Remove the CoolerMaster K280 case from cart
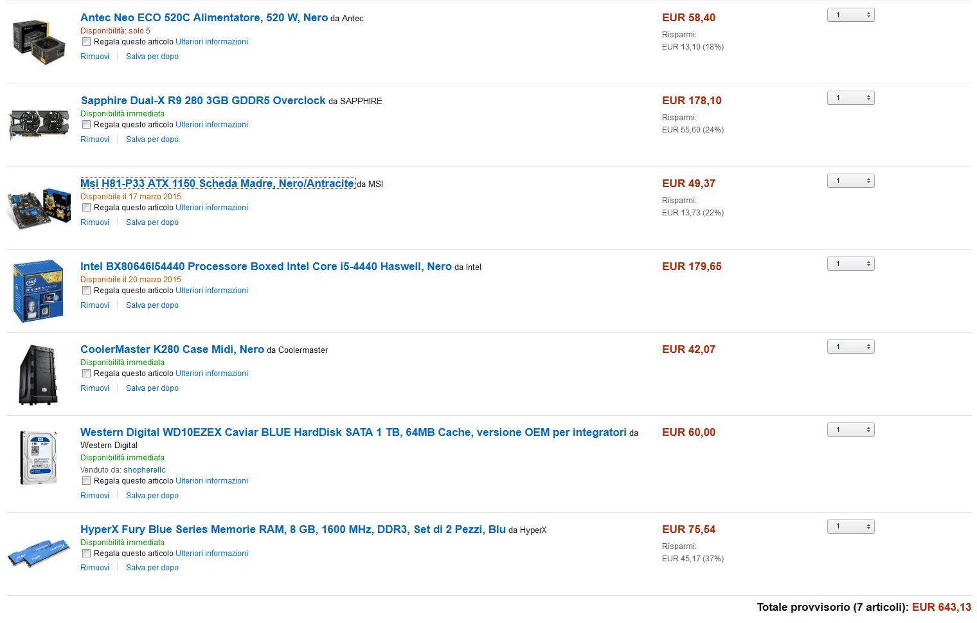The width and height of the screenshot is (977, 623). pos(94,388)
